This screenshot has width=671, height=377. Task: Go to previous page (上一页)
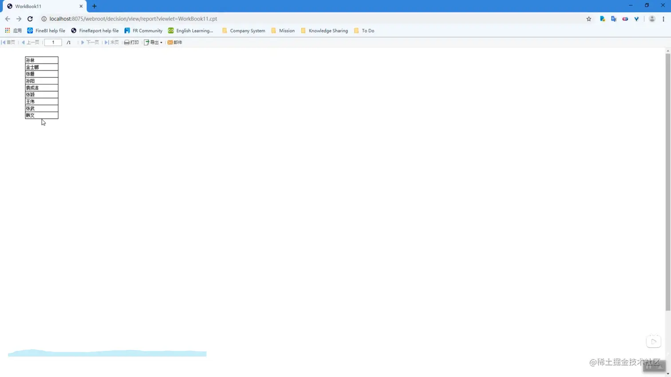click(30, 43)
